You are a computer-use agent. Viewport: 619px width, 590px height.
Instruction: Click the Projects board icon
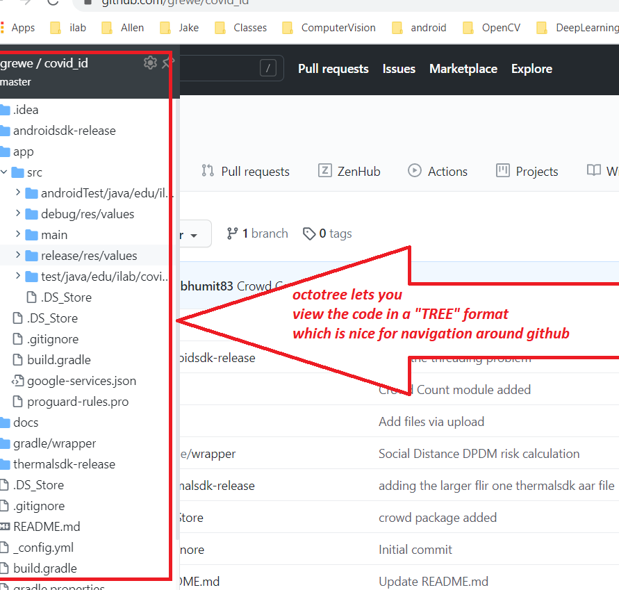tap(502, 171)
